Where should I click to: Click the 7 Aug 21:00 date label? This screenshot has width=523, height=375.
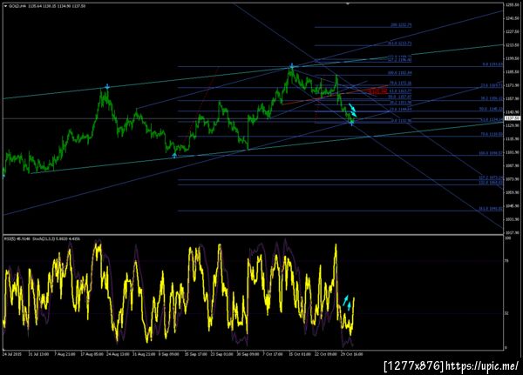click(65, 354)
